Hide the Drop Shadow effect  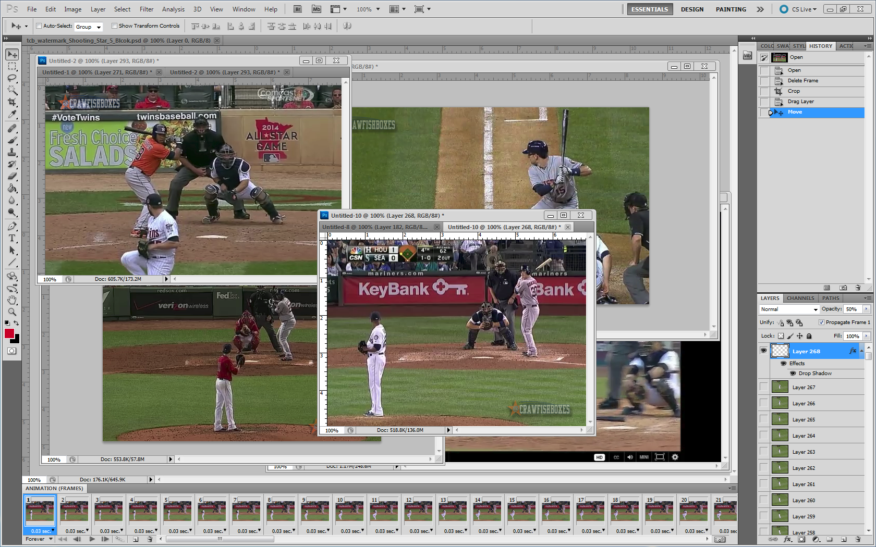click(793, 374)
